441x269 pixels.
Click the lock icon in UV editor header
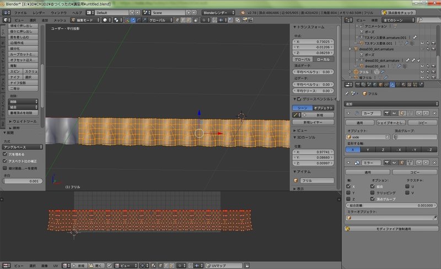(x=247, y=265)
